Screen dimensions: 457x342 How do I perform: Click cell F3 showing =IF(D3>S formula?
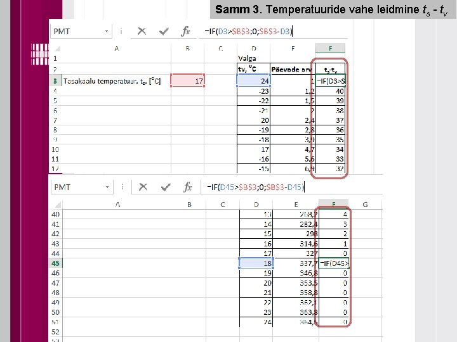(330, 81)
